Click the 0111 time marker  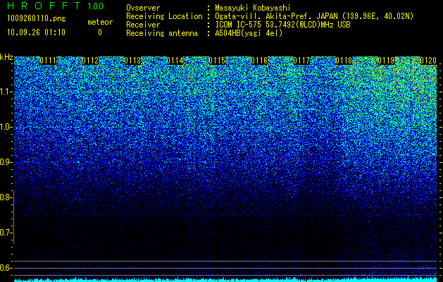click(x=48, y=61)
